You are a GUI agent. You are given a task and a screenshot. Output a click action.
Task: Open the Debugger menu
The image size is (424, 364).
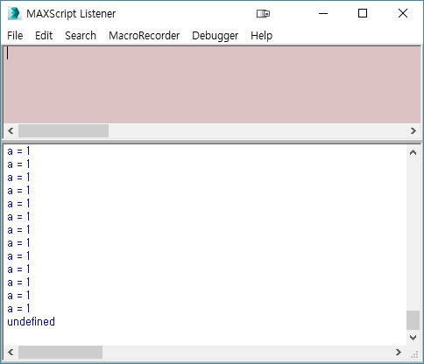pos(216,36)
